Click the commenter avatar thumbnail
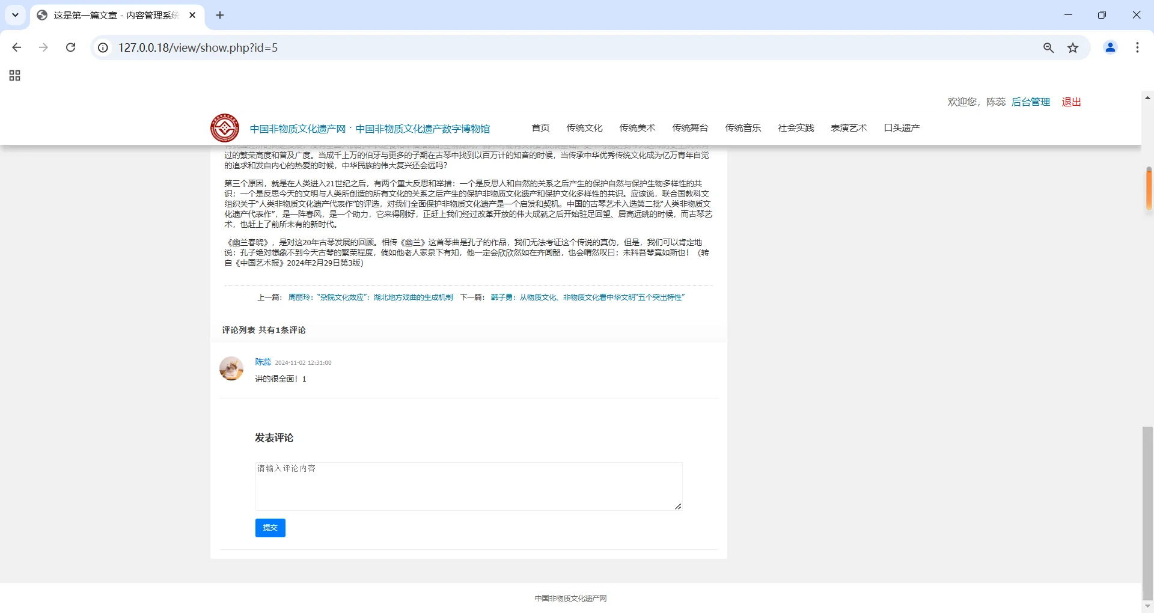This screenshot has width=1154, height=613. coord(231,368)
